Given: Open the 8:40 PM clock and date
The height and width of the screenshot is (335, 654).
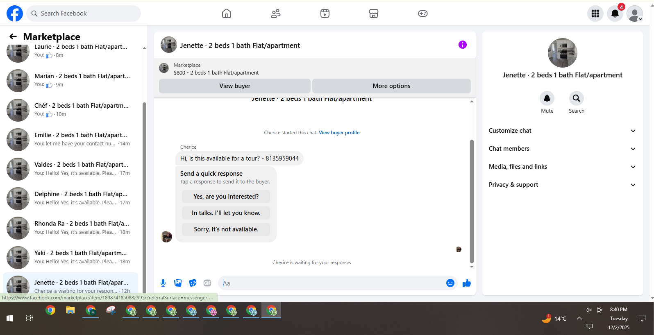Looking at the screenshot, I should pyautogui.click(x=619, y=318).
